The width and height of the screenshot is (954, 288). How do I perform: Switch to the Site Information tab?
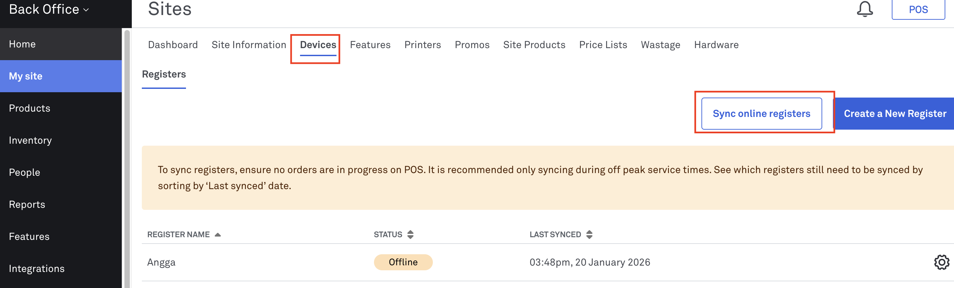(249, 45)
